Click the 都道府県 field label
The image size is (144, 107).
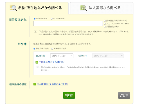40,56
